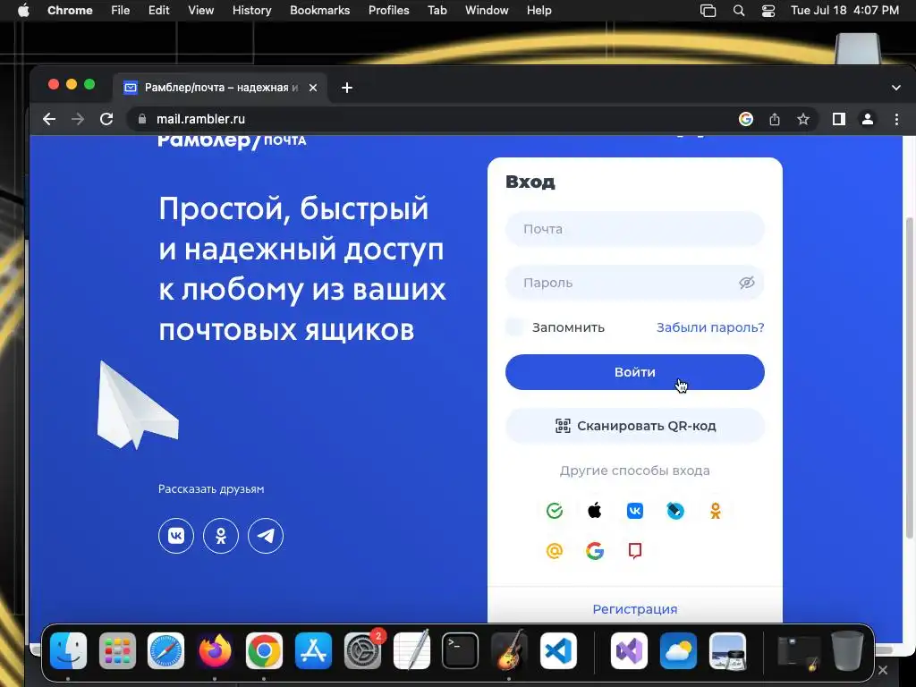The height and width of the screenshot is (687, 916).
Task: Sign in with the Google icon
Action: (595, 551)
